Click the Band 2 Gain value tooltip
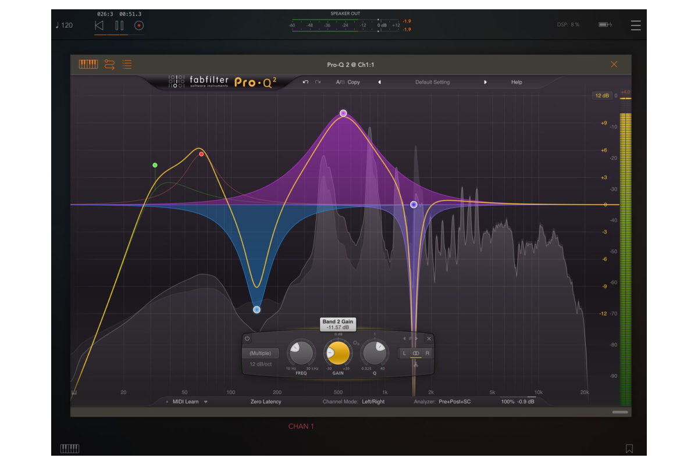This screenshot has width=698, height=465. coord(337,325)
